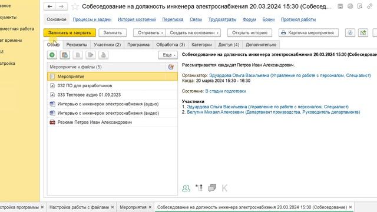Select 'Интервью с инженером электроснабжения (видео)' file
This screenshot has height=212, width=377.
click(x=113, y=113)
